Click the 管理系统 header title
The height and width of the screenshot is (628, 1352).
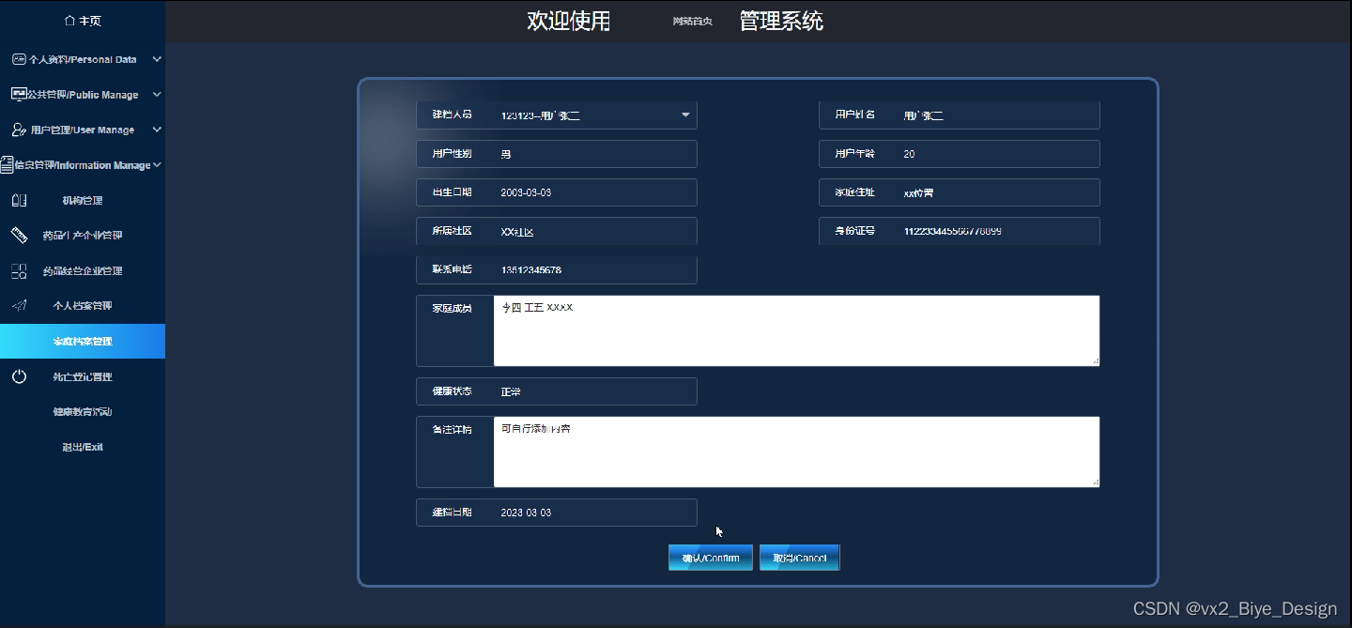[x=781, y=21]
